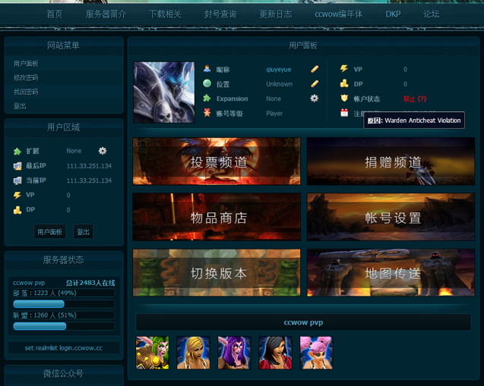484x386 pixels.
Task: Click 部落 : 1223 人 (49%) text
Action: [x=45, y=293]
